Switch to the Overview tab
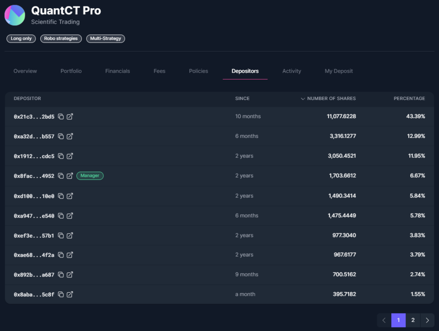 tap(25, 71)
